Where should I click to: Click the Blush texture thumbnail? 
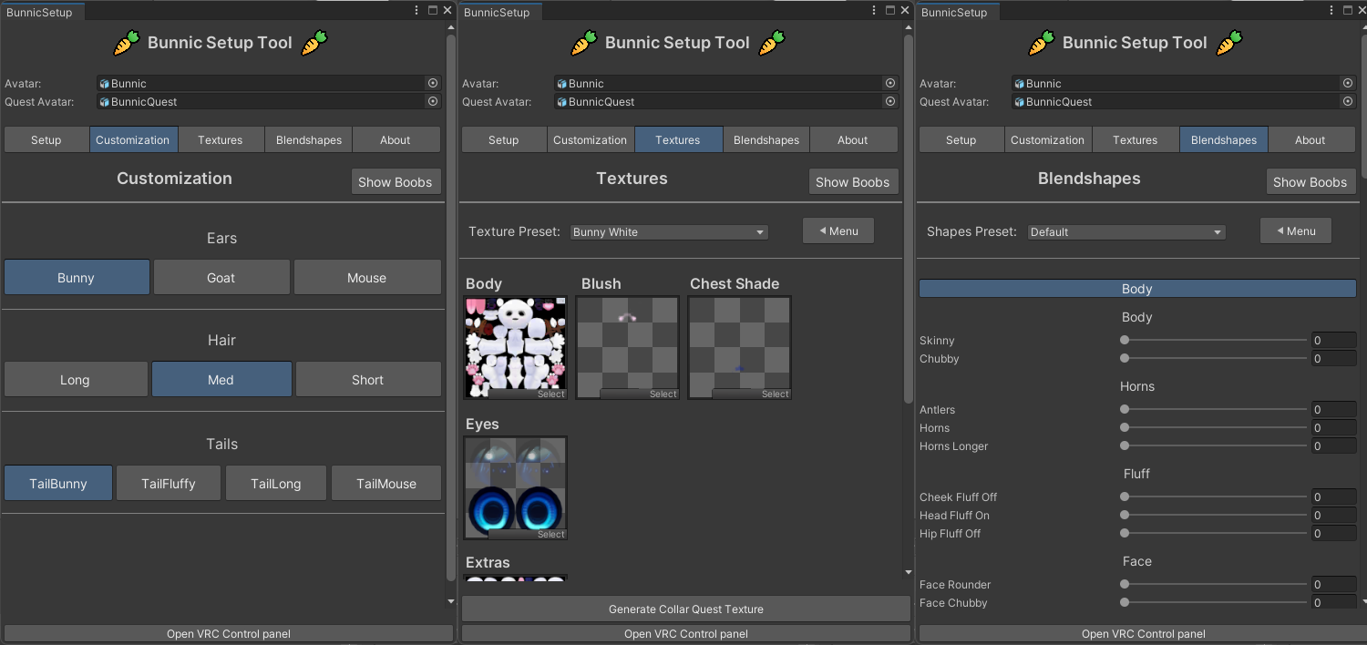628,347
